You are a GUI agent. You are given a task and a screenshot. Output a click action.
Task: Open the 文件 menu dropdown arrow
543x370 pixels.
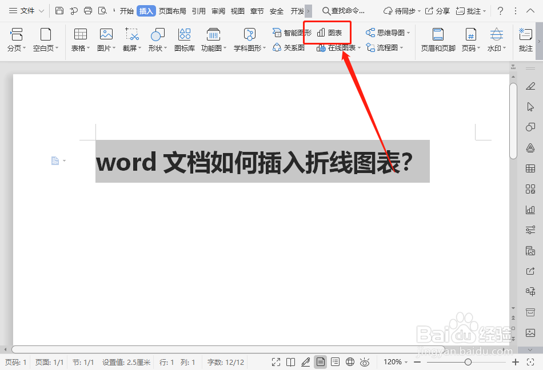(x=42, y=11)
